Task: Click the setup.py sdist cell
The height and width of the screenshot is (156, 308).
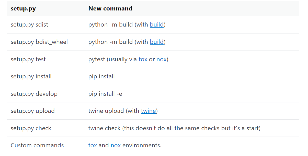Action: pyautogui.click(x=29, y=25)
